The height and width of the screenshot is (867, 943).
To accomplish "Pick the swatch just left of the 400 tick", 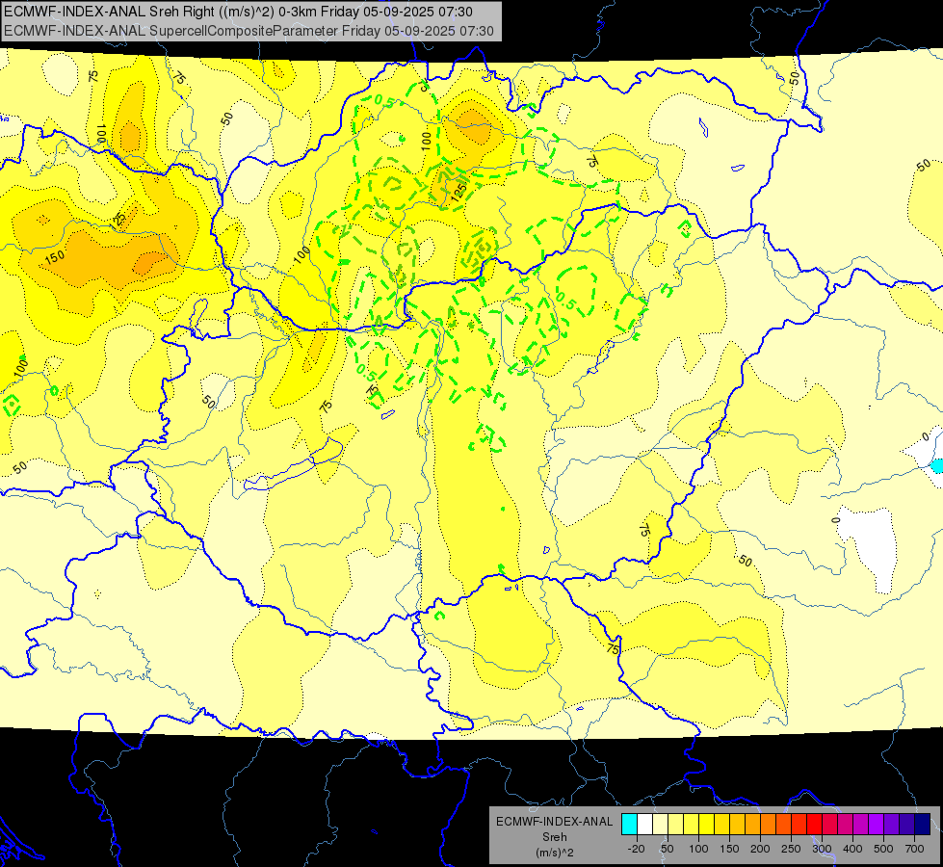I will point(846,825).
